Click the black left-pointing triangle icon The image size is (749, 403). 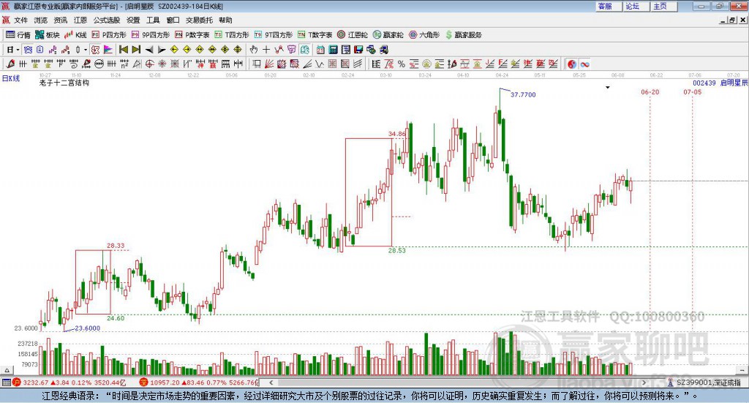point(149,50)
